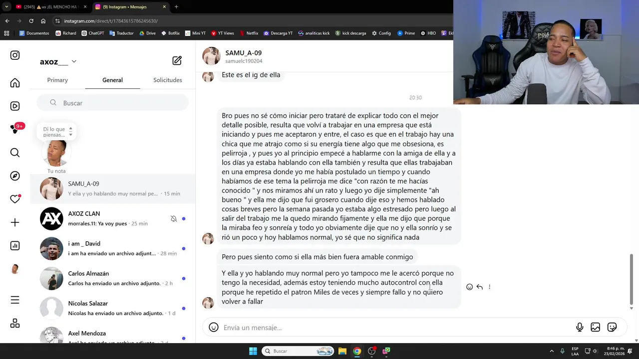
Task: Open Instagram home via logo icon
Action: (x=15, y=55)
